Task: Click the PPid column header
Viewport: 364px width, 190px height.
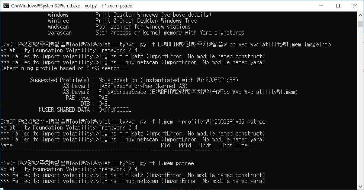Action: tap(185, 145)
